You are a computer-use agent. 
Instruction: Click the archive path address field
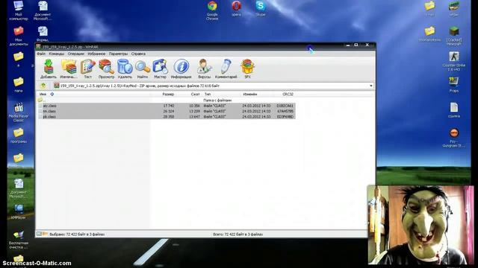click(213, 86)
